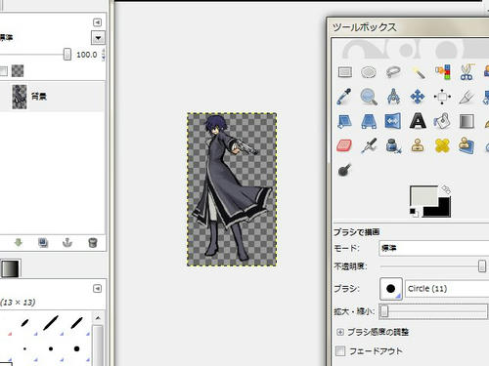Select the Rectangle Select tool
The image size is (489, 366).
(x=345, y=72)
